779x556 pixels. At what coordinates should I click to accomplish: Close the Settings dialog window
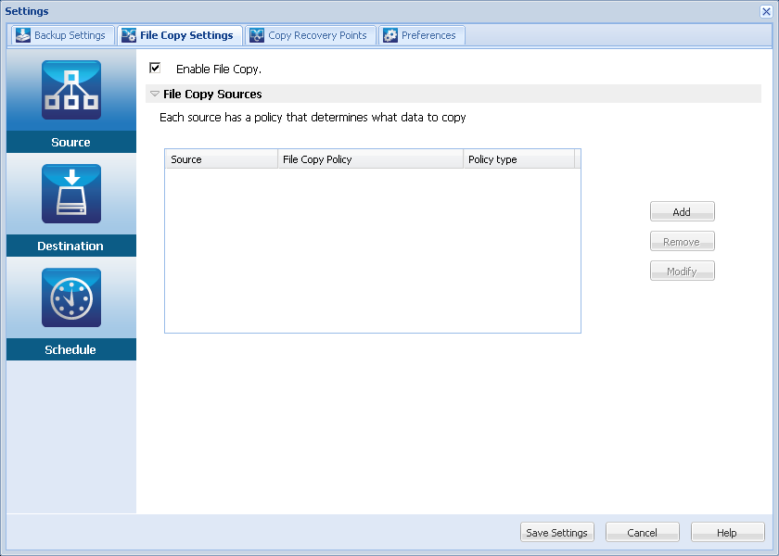[766, 11]
